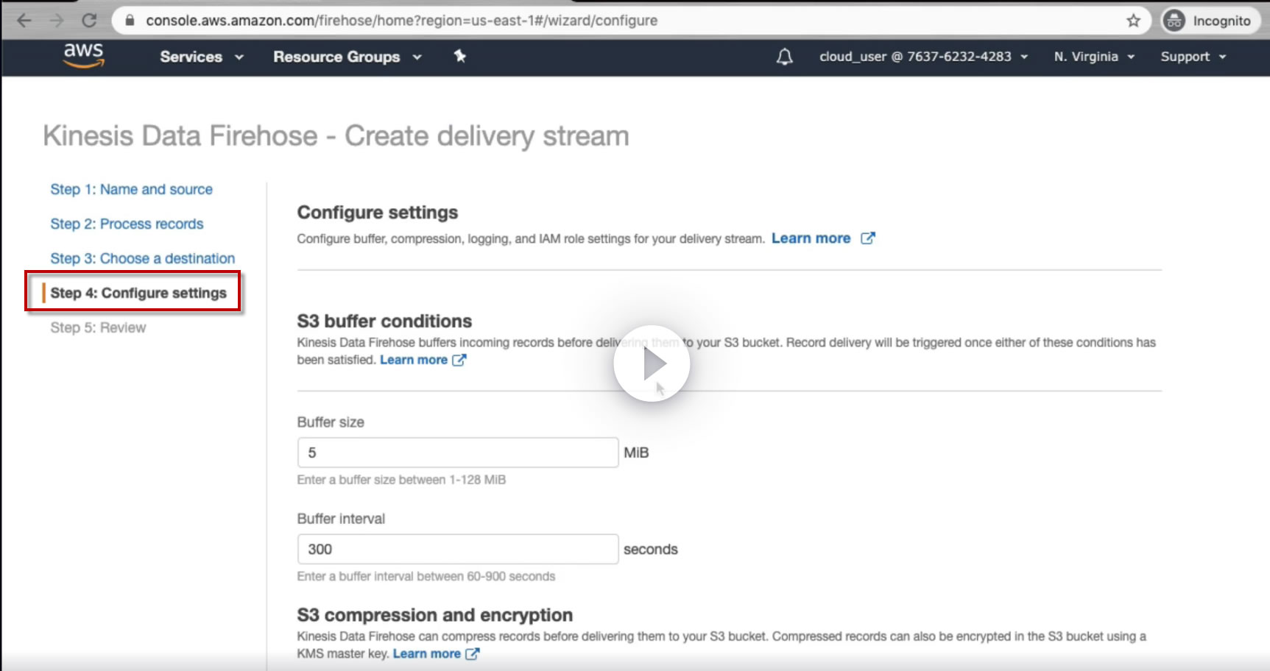The image size is (1270, 671).
Task: Go to Step 3: Choose a destination
Action: [142, 258]
